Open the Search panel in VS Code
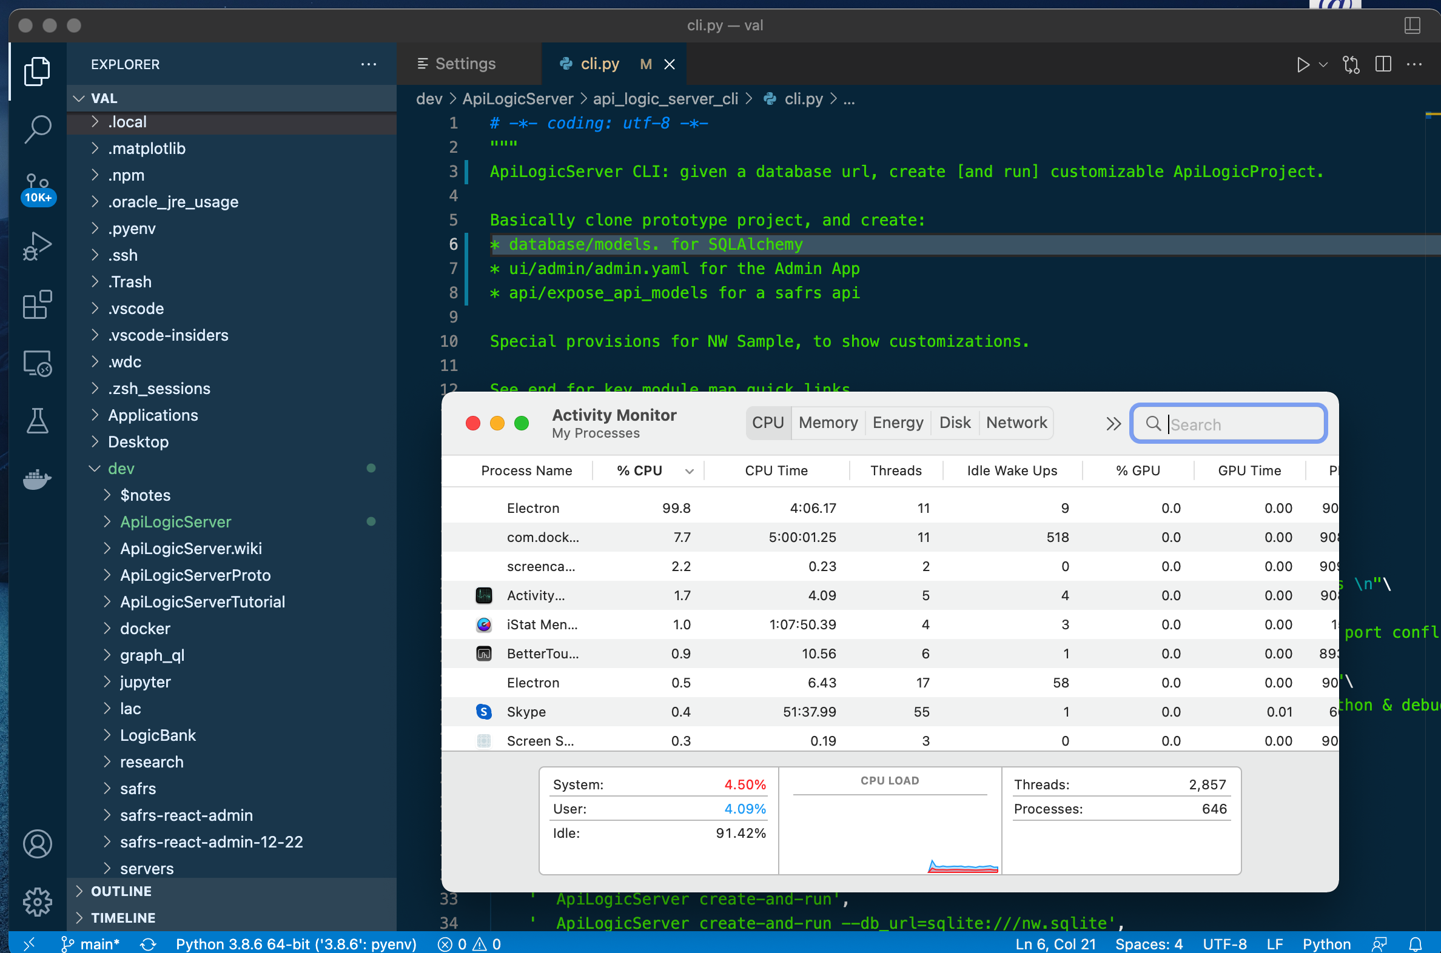 (38, 129)
